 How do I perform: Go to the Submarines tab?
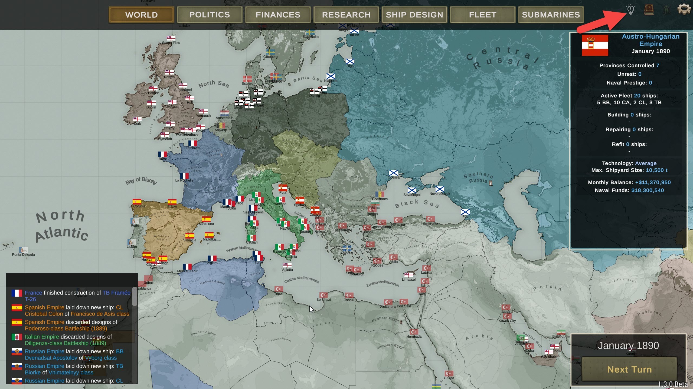(551, 15)
